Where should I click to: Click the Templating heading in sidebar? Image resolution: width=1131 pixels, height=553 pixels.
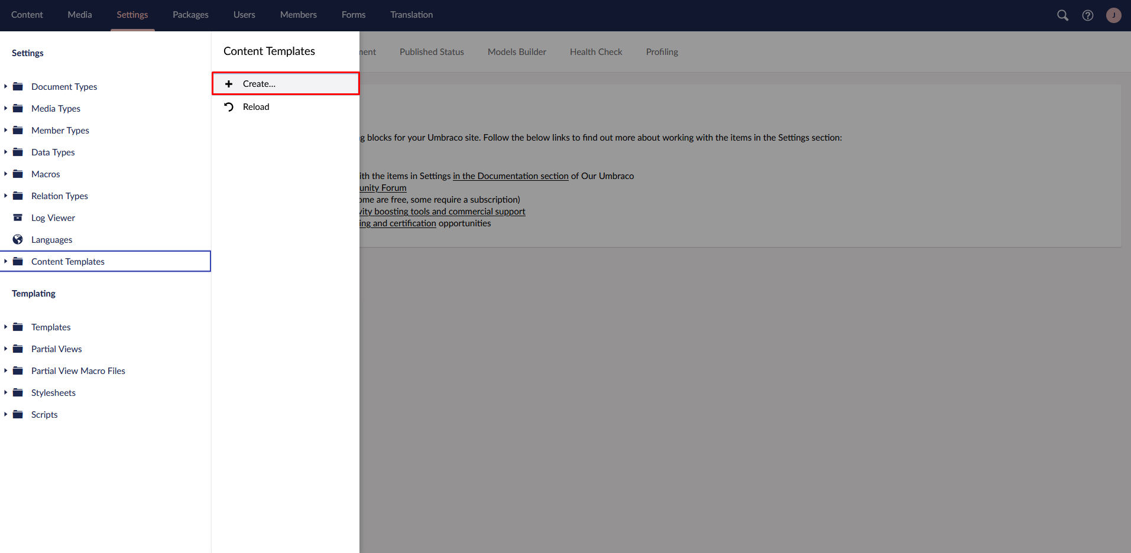(x=34, y=294)
